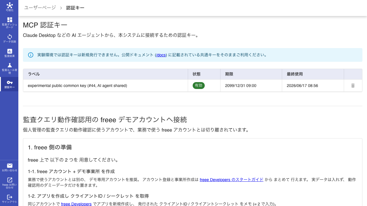Select the experimental public common key label
Viewport: 367px width, 206px height.
tap(77, 86)
